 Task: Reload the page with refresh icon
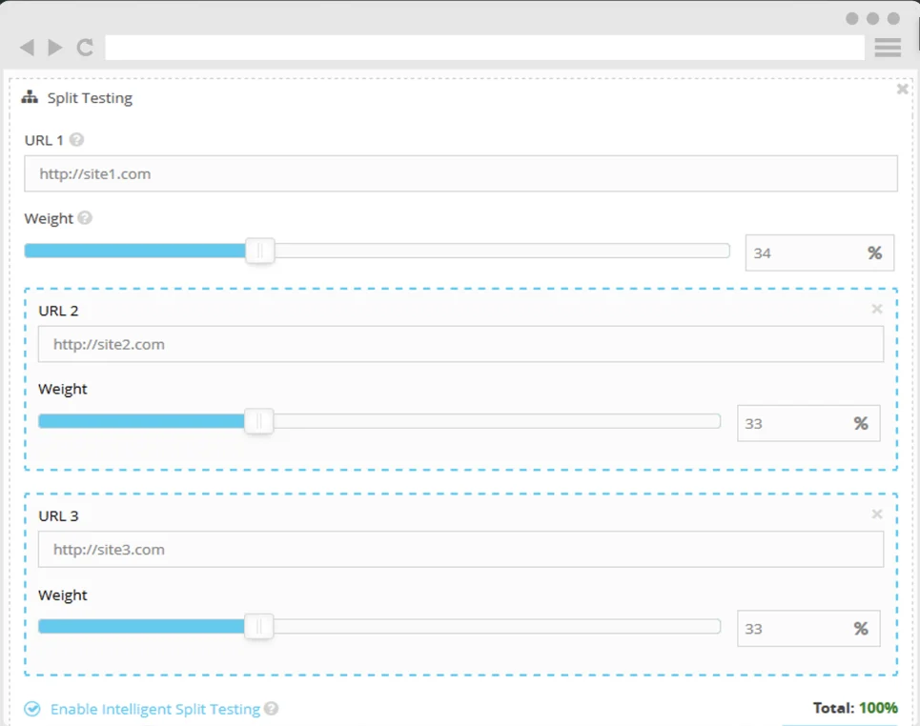(x=85, y=48)
